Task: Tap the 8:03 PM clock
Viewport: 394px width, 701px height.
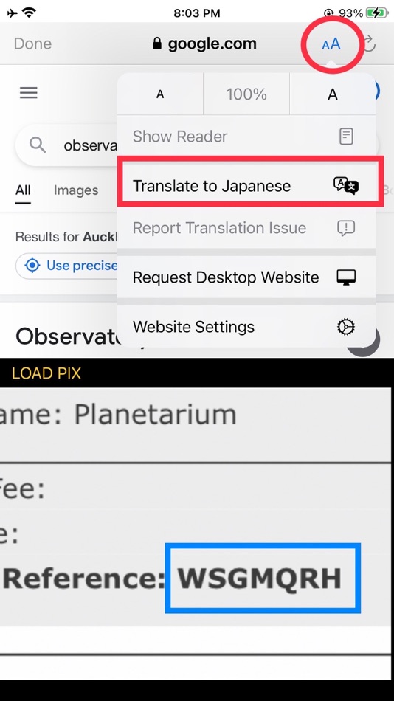Action: click(197, 13)
